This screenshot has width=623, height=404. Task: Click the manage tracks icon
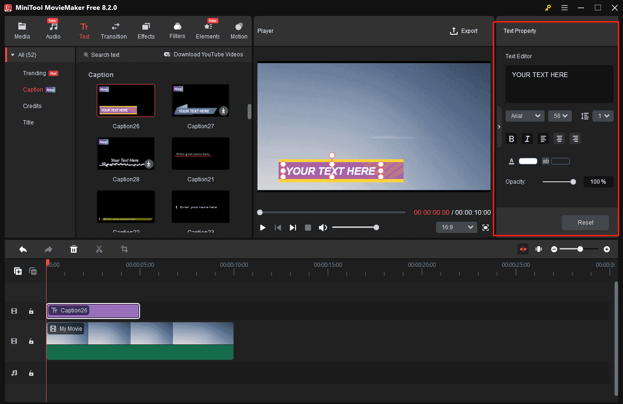[x=33, y=271]
